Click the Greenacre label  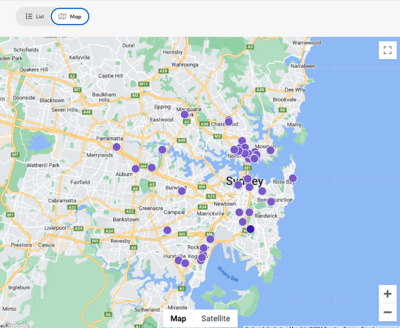point(151,208)
